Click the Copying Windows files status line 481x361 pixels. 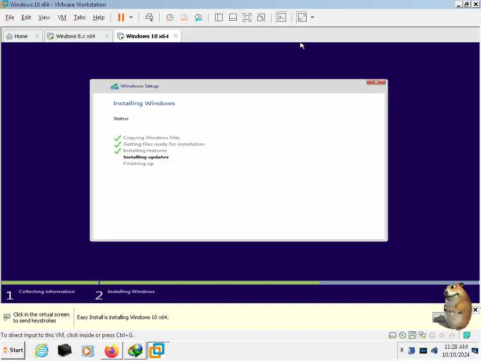151,138
